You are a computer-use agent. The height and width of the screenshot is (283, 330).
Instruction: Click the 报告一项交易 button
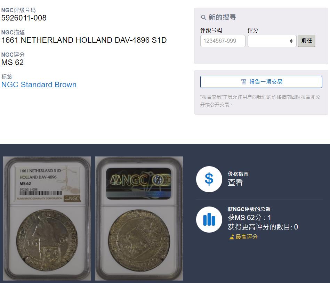click(261, 82)
